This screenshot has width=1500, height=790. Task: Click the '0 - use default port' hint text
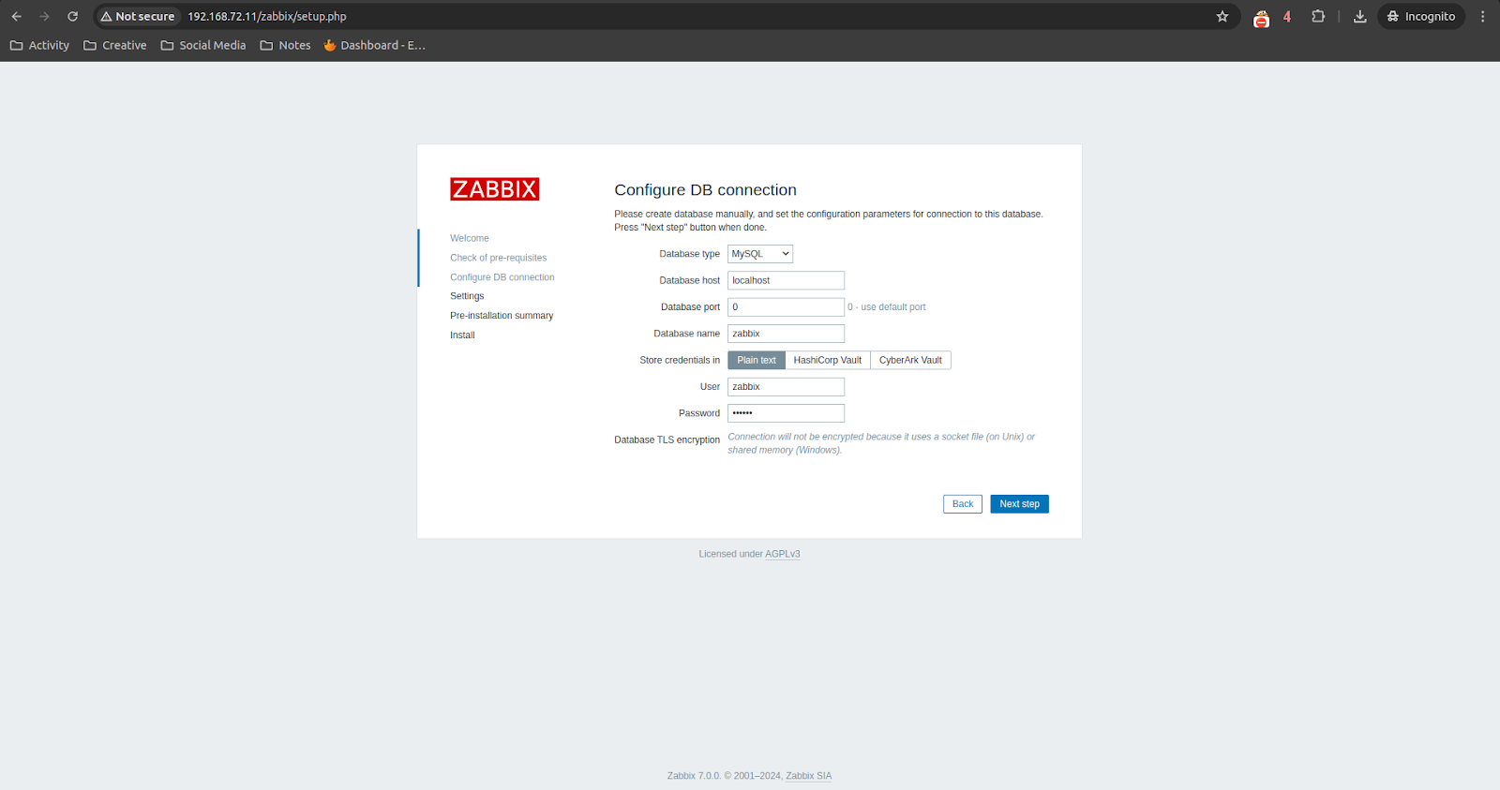[887, 307]
